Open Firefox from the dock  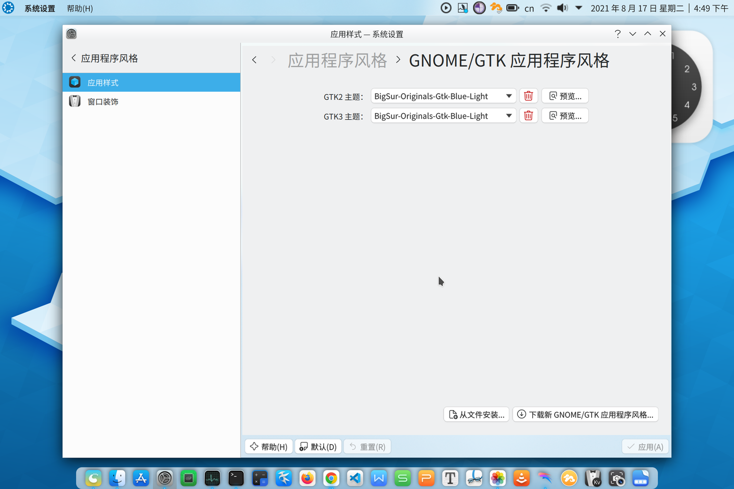click(307, 478)
